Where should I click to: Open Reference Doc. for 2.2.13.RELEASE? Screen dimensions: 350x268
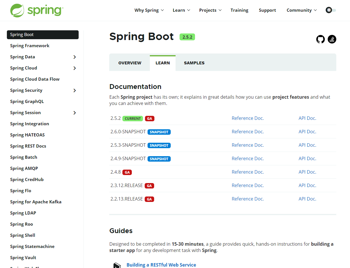[x=248, y=199]
